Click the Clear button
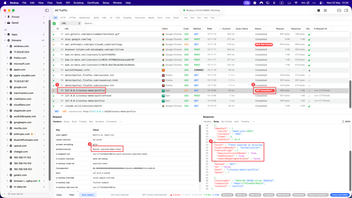Image resolution: width=352 pixels, height=198 pixels. point(59,195)
